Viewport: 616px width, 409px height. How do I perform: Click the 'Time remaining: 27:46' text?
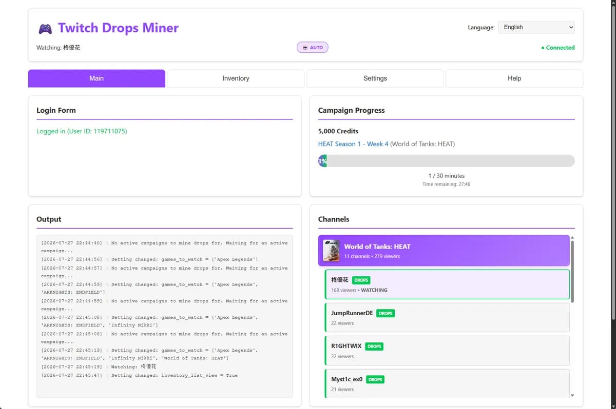(x=446, y=184)
